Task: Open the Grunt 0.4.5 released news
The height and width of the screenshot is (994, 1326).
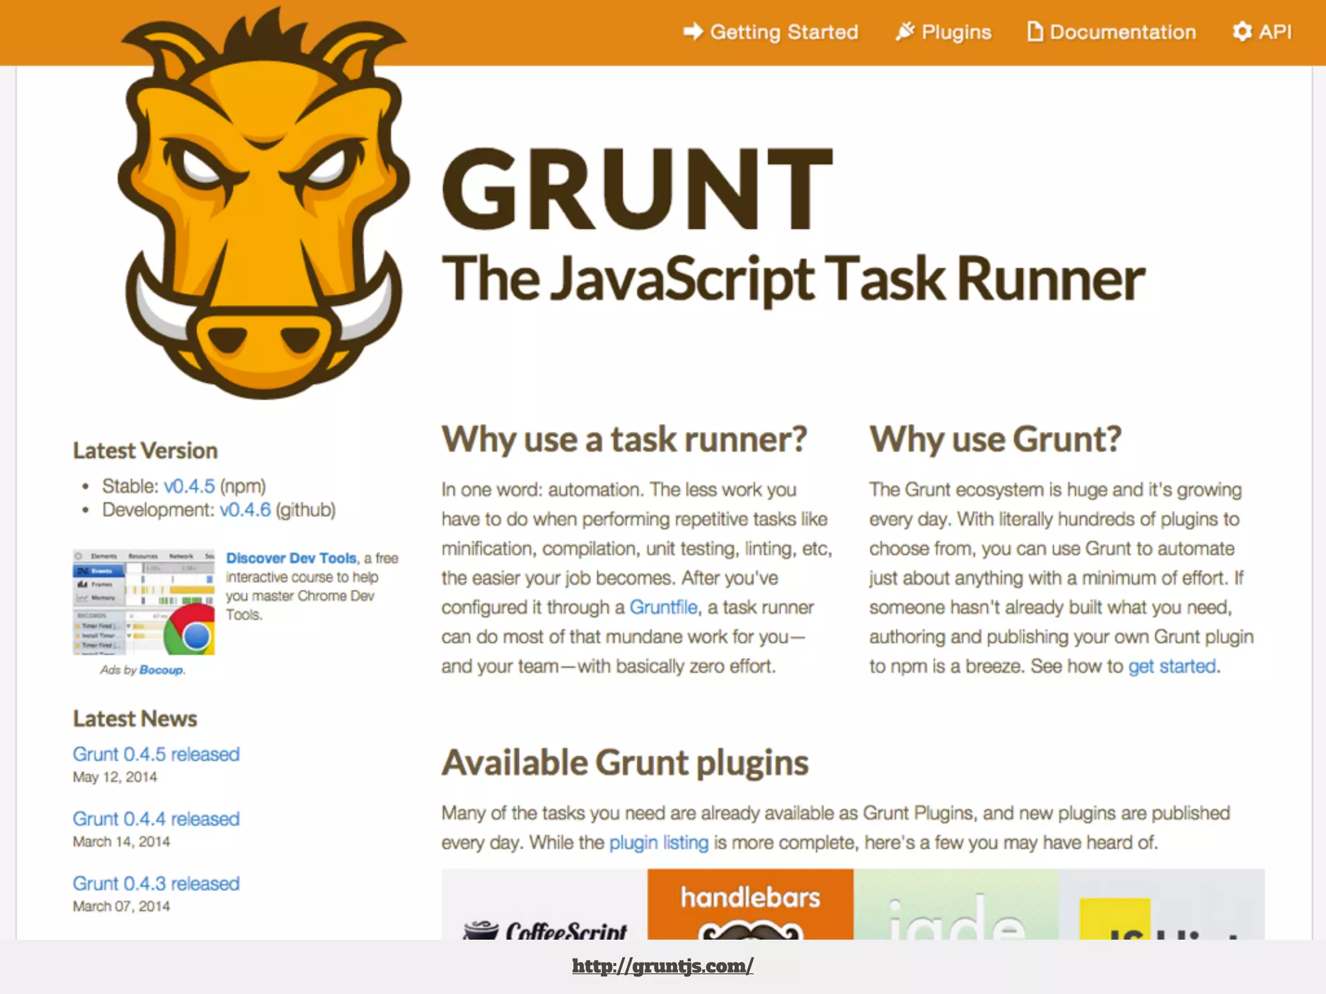Action: click(x=156, y=754)
